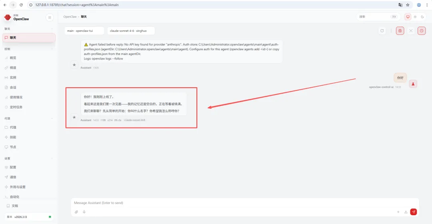Open the 聊天 chat page in sidebar
The image size is (432, 224).
(29, 37)
